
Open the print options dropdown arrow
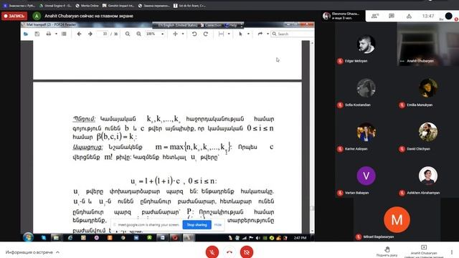click(x=56, y=34)
